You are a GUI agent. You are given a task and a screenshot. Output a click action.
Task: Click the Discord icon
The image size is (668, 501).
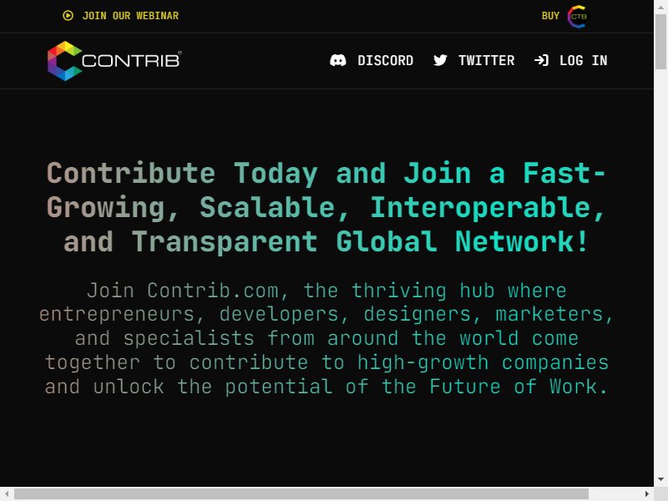coord(338,60)
